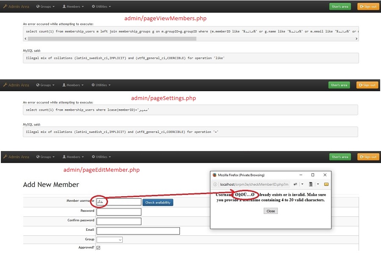Open the Members menu on the pageEditMember navbar
381x254 pixels.
tap(73, 157)
